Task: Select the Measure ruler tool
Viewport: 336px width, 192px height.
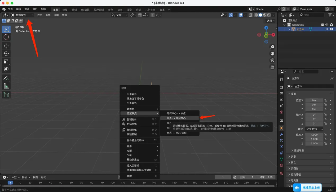Action: click(x=6, y=86)
